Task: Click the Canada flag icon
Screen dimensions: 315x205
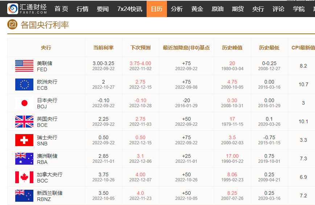Action: (x=24, y=177)
